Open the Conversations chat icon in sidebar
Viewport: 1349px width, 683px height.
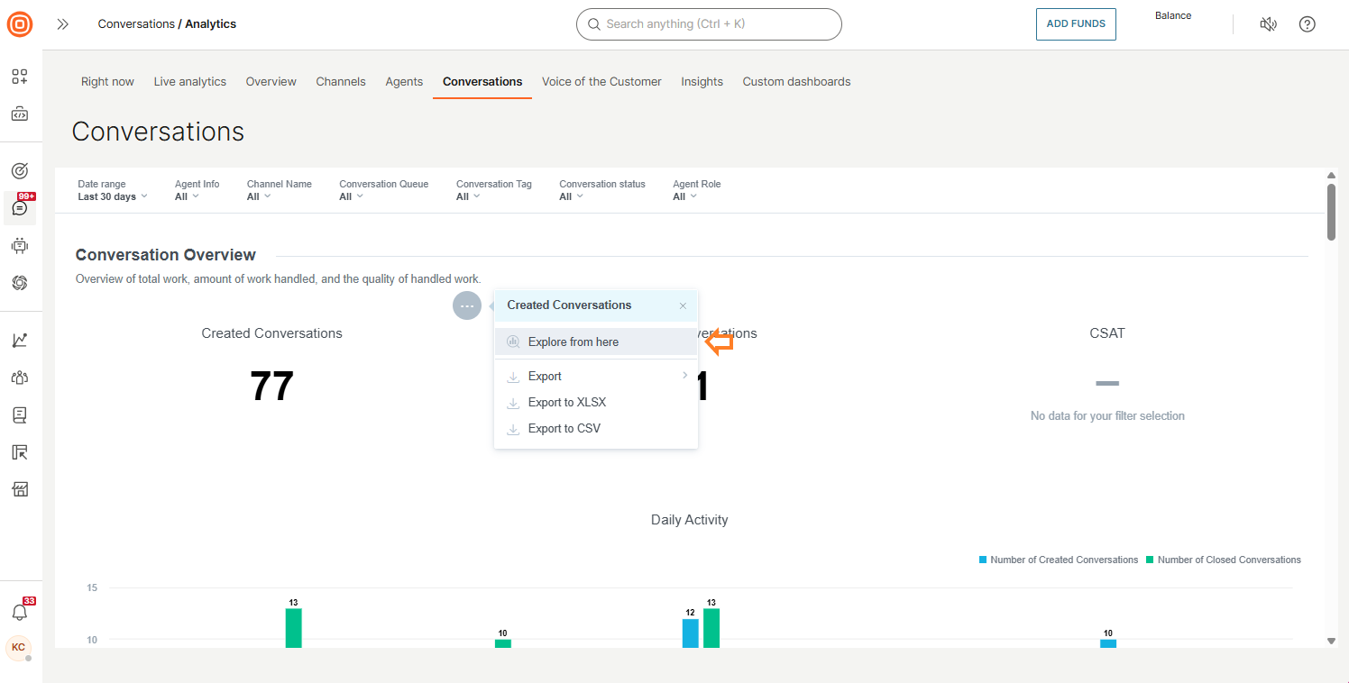(20, 208)
